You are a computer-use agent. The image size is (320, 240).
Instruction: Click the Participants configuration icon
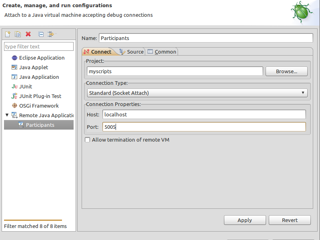(21, 125)
